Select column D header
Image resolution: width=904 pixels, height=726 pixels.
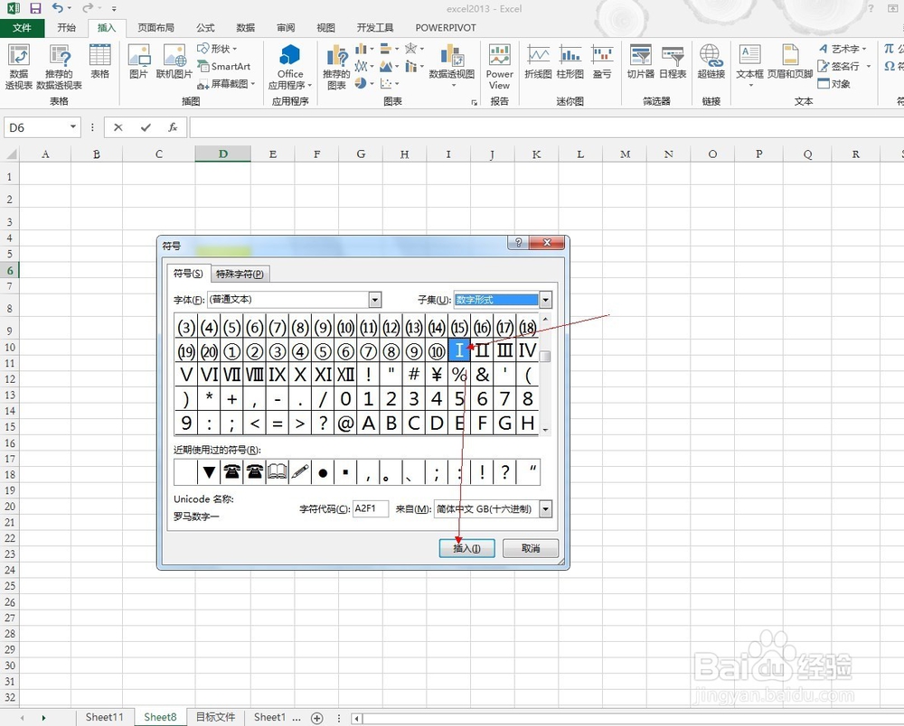pos(222,154)
